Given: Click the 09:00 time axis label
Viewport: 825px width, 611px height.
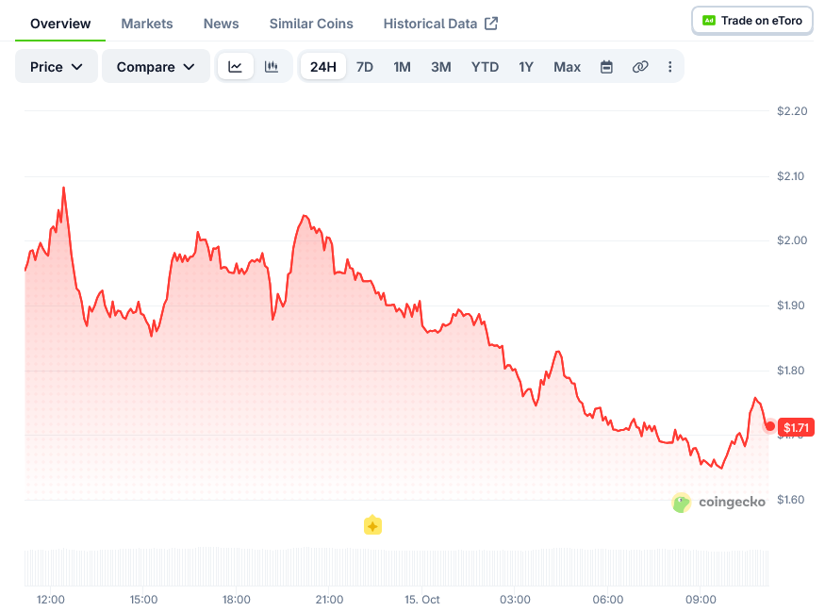Looking at the screenshot, I should click(701, 600).
